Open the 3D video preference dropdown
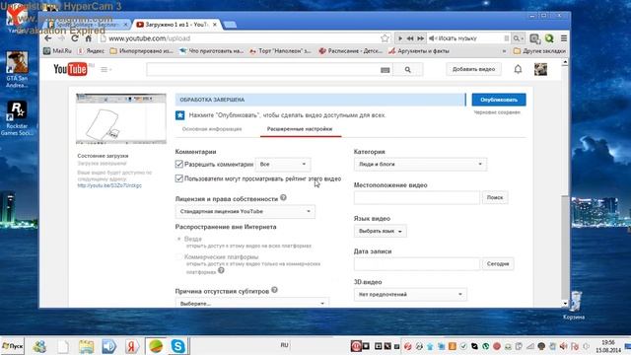This screenshot has height=355, width=631. click(410, 294)
